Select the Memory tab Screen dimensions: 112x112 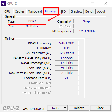(x=50, y=11)
